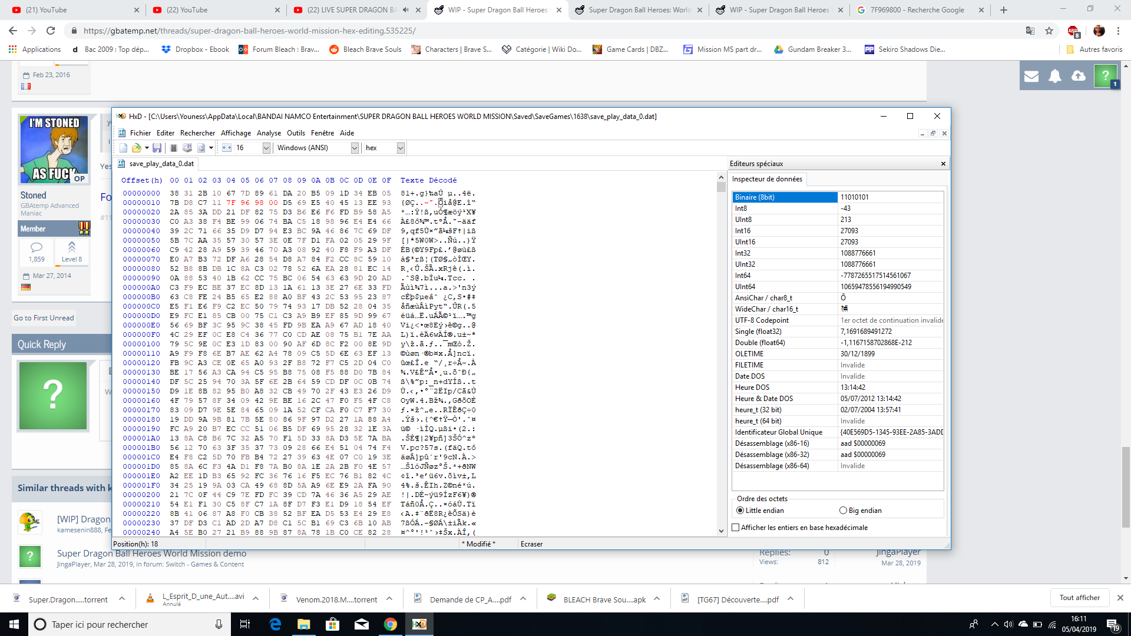Open Microsoft Store from the taskbar
This screenshot has height=636, width=1131.
point(333,624)
